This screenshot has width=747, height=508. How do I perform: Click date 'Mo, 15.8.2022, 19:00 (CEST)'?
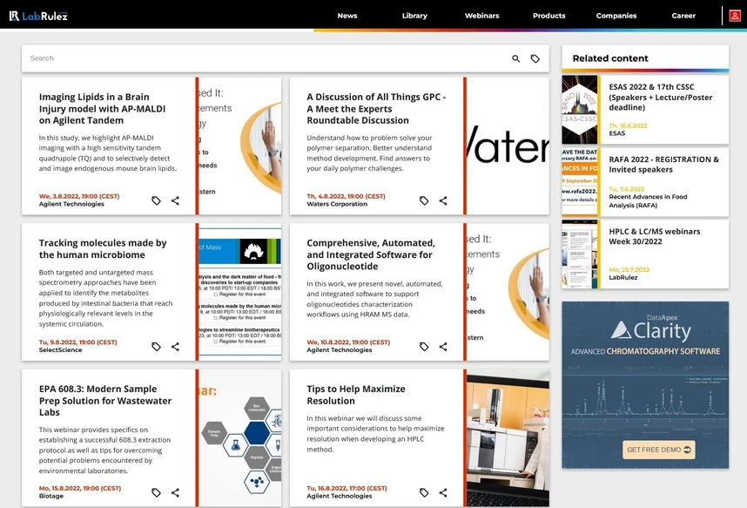[80, 489]
